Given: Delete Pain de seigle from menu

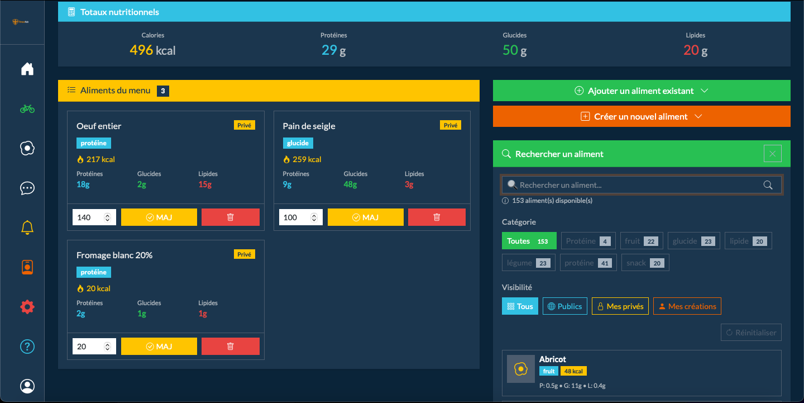Looking at the screenshot, I should coord(437,217).
